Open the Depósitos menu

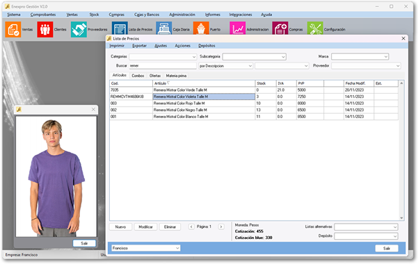[x=207, y=46]
